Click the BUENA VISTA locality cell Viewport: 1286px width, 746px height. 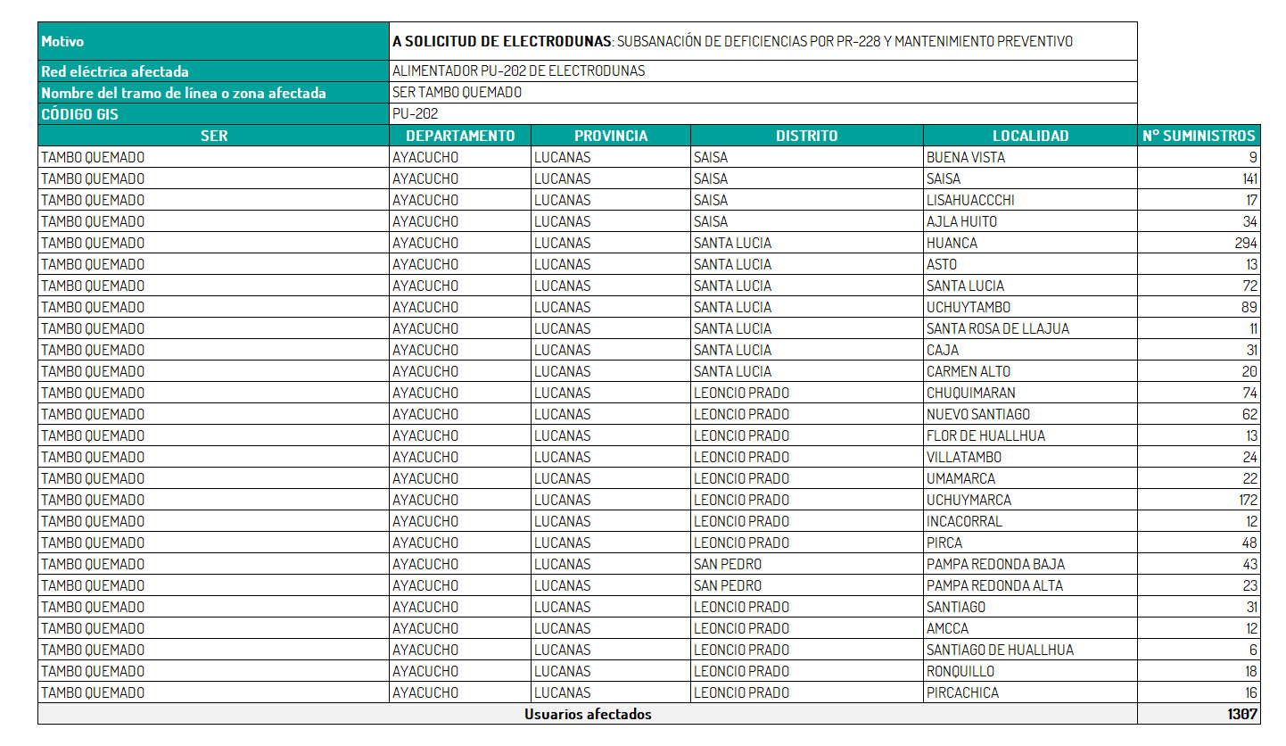click(1031, 157)
